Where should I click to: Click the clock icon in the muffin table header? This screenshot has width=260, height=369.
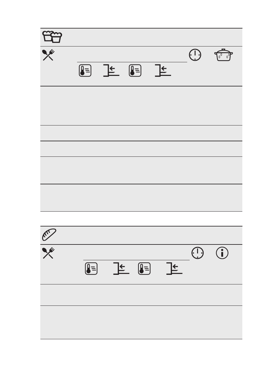[195, 55]
